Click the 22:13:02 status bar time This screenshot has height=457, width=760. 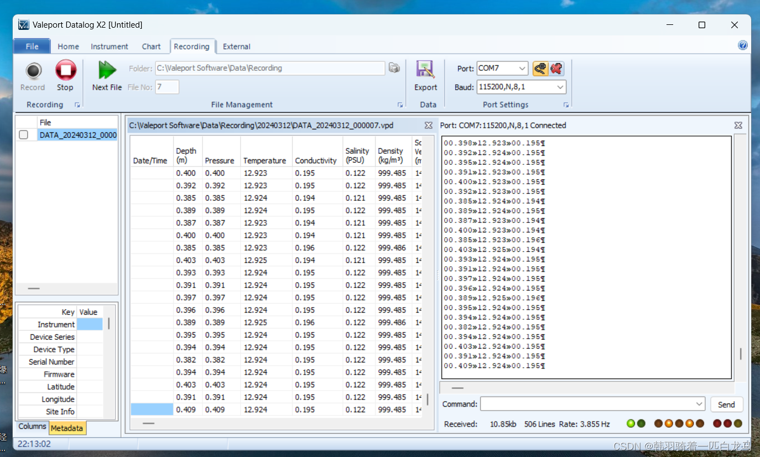(x=34, y=444)
